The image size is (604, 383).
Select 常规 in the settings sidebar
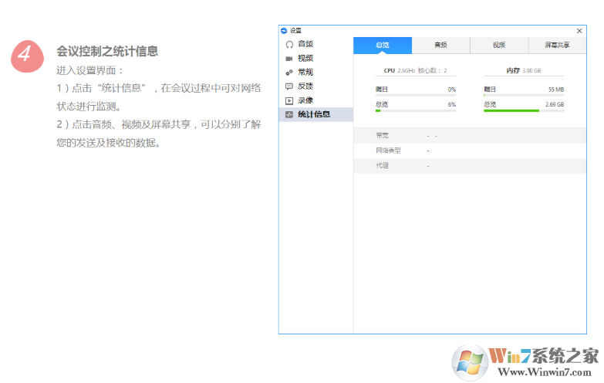pyautogui.click(x=315, y=73)
